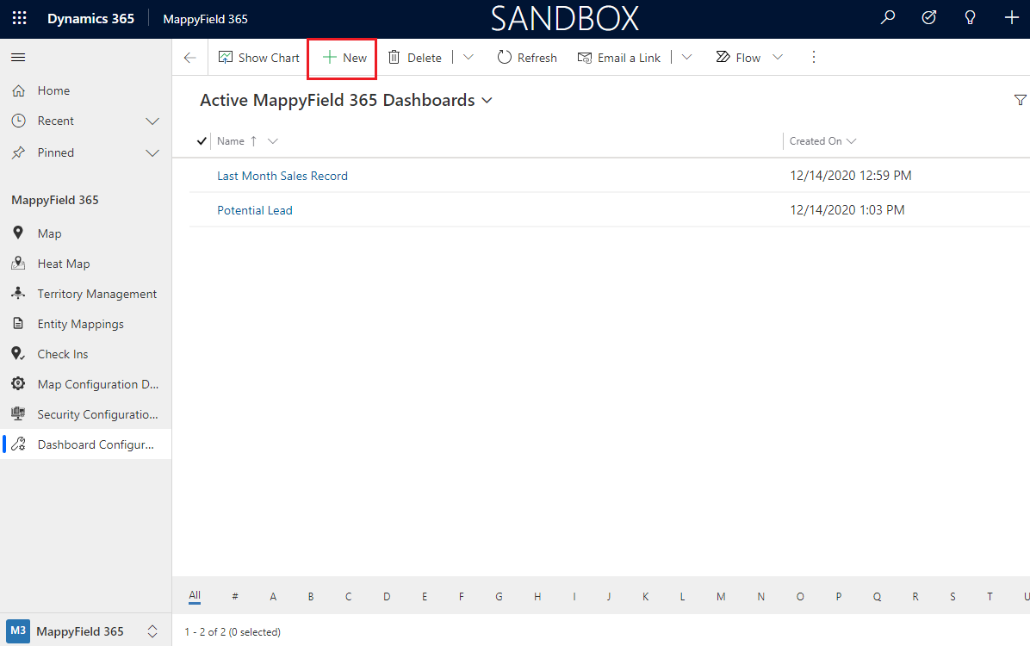Filter records starting with M
The image size is (1030, 646).
[721, 597]
